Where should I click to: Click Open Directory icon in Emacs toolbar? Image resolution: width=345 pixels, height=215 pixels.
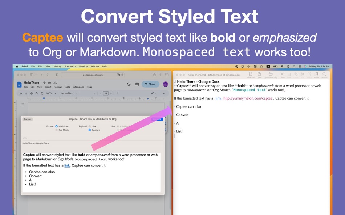[271, 74]
